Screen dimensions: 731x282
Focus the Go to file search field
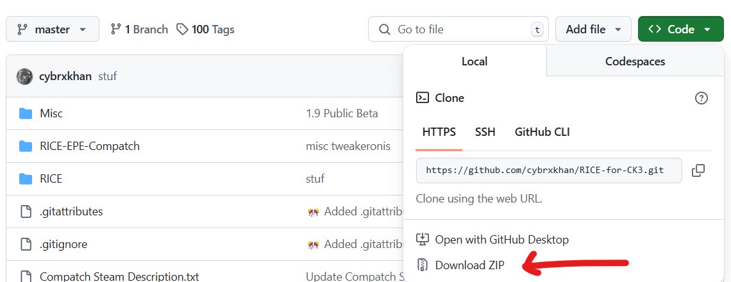pos(458,29)
